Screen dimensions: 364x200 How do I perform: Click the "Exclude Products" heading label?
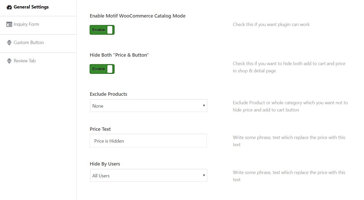pos(108,94)
